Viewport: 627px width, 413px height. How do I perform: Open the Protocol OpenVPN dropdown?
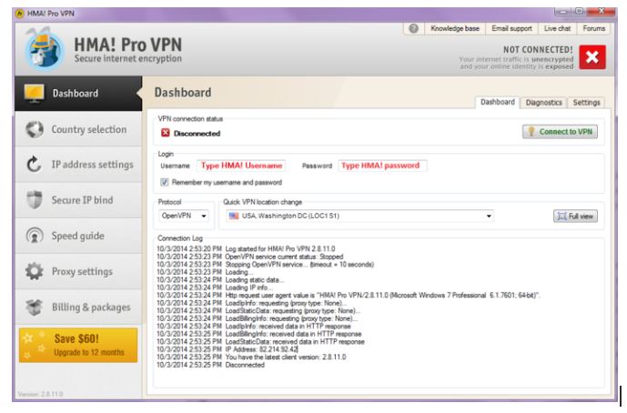184,216
